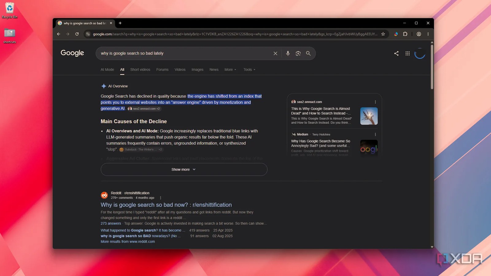Reload the Google search page
The height and width of the screenshot is (276, 491).
pyautogui.click(x=77, y=34)
